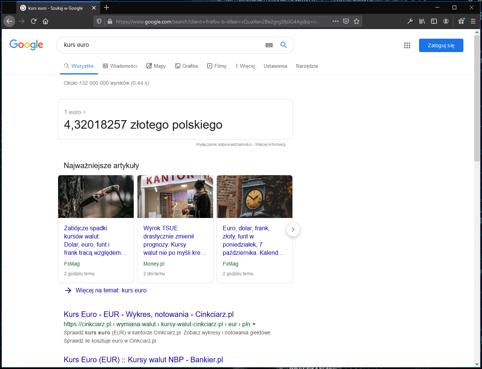
Task: Open the Firefox account icon
Action: point(446,21)
